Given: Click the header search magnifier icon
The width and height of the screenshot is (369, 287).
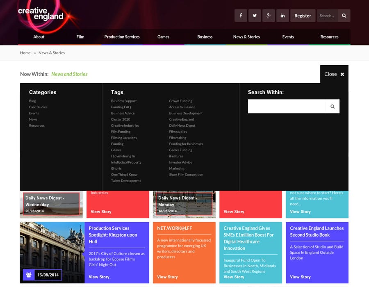Looking at the screenshot, I should click(x=344, y=16).
